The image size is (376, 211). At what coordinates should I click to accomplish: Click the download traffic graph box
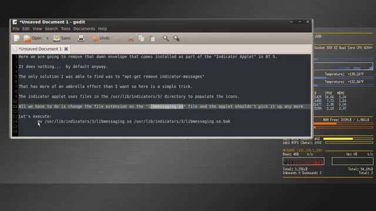point(303,161)
